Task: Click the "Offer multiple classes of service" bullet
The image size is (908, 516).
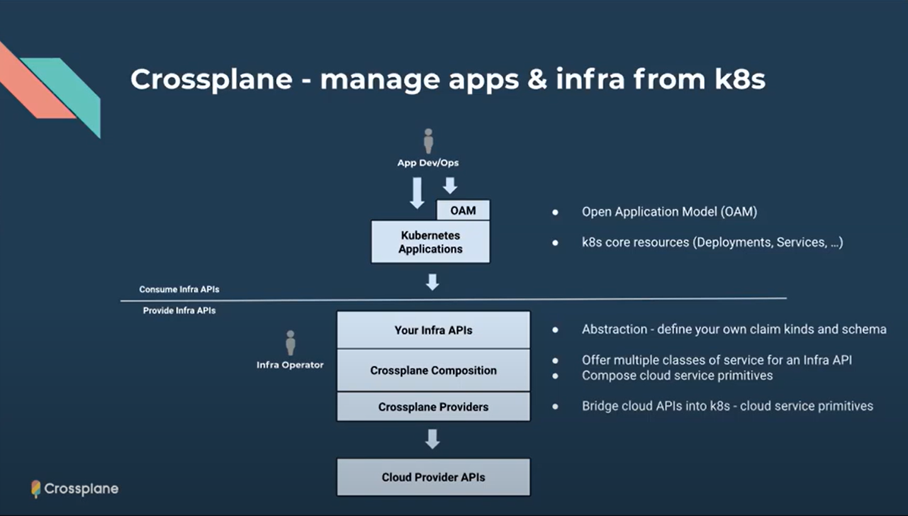Action: [x=717, y=361]
